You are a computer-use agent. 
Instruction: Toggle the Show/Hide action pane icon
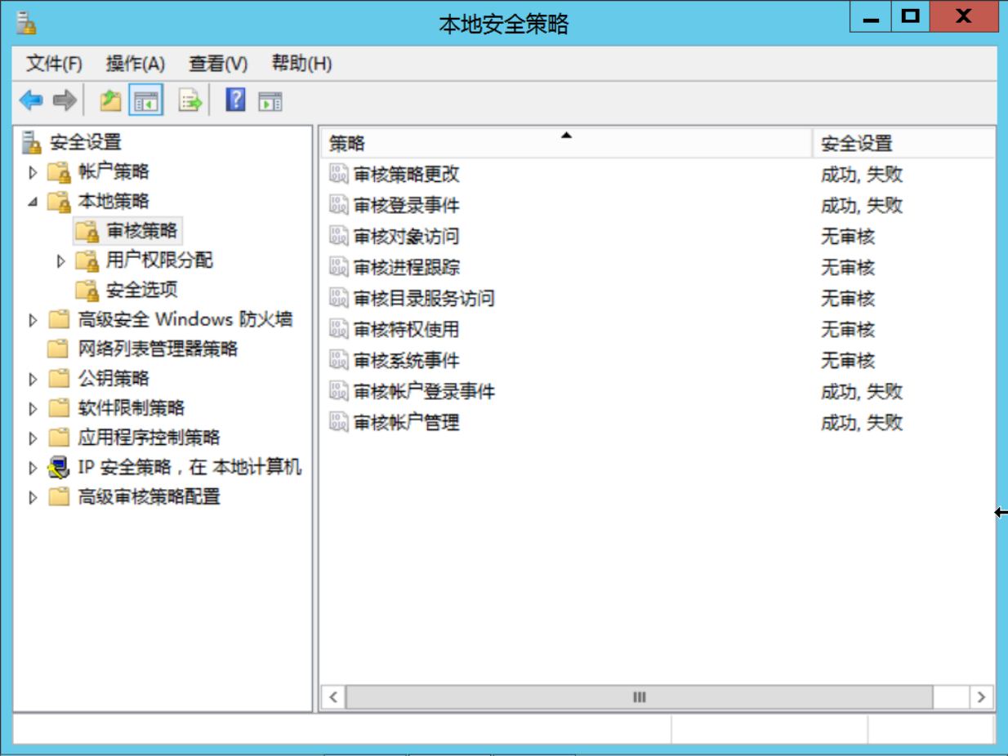pyautogui.click(x=270, y=101)
